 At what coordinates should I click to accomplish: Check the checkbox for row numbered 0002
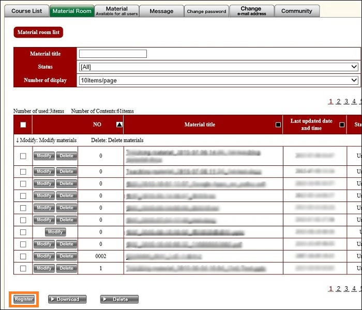click(23, 256)
